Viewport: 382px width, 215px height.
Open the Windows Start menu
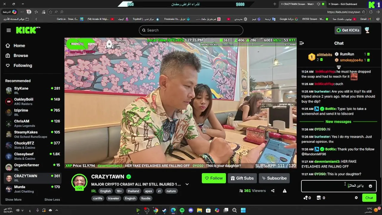click(243, 210)
